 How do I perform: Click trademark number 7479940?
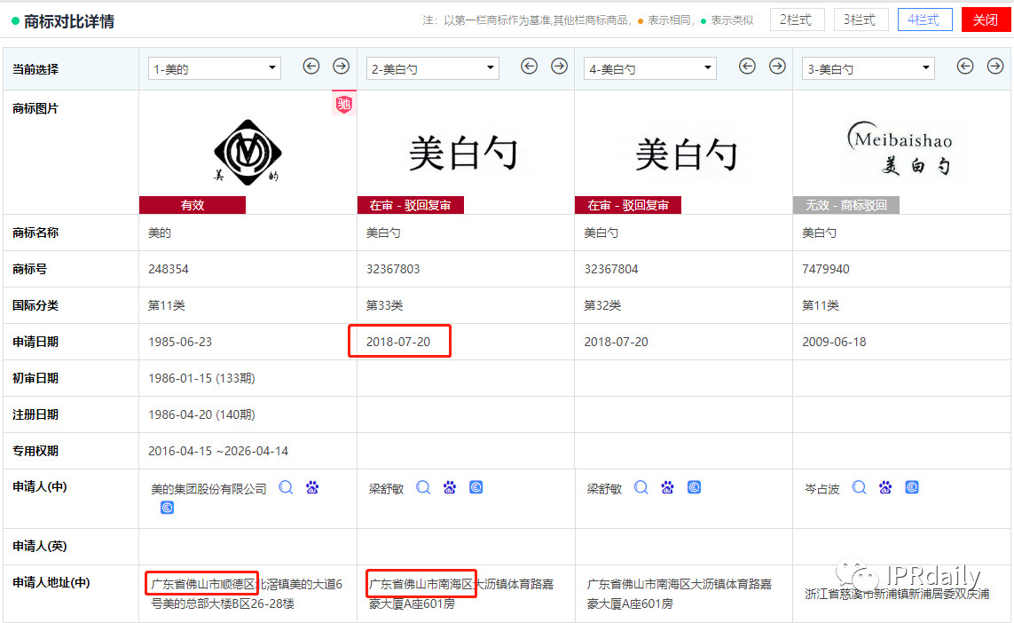(x=826, y=269)
